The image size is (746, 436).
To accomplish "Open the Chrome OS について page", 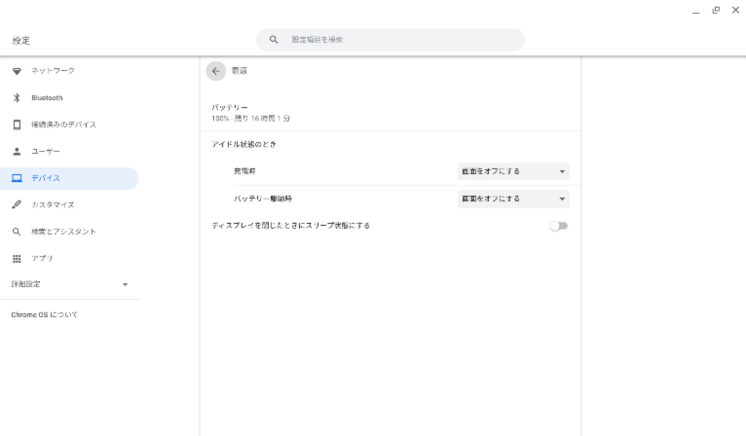I will [44, 315].
